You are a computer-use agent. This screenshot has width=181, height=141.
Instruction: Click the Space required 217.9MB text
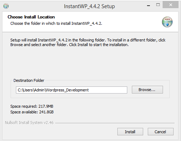(x=32, y=106)
